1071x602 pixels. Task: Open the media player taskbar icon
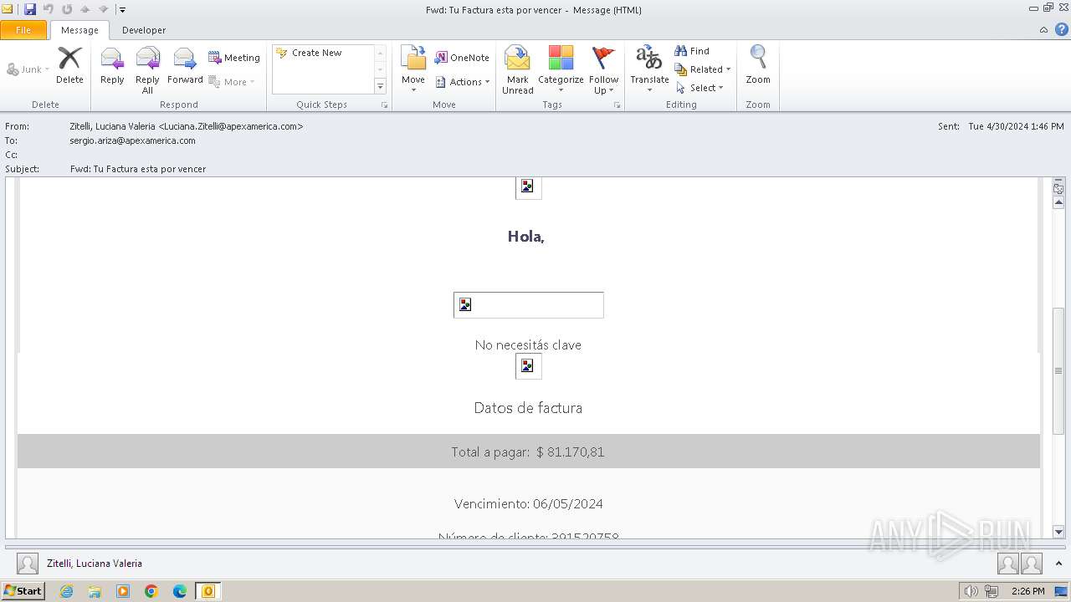click(123, 591)
